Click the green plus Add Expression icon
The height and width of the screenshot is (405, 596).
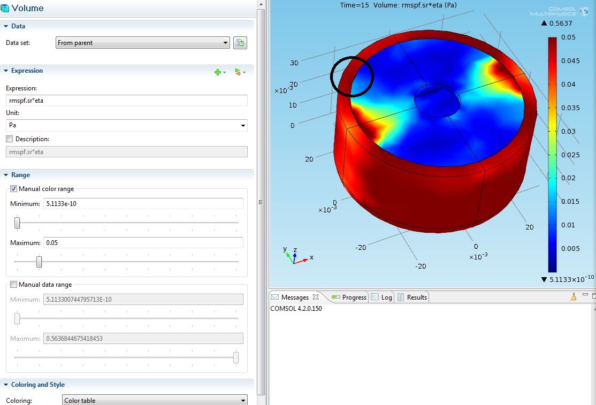(218, 72)
